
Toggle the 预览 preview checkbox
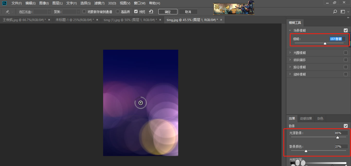coord(136,12)
